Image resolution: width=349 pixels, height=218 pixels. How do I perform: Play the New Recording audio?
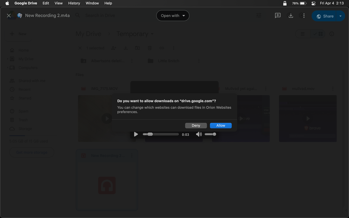(136, 134)
